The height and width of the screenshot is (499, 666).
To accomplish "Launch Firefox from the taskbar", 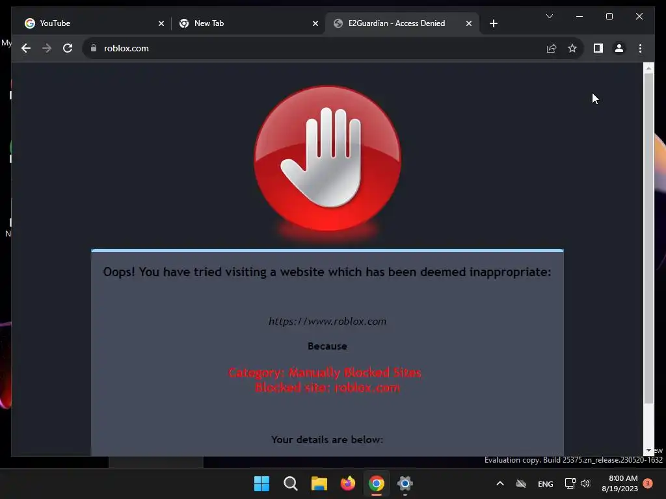I will [348, 483].
